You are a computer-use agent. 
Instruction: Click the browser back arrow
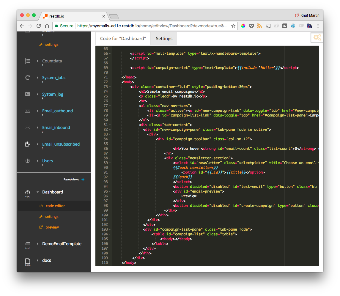(x=22, y=26)
